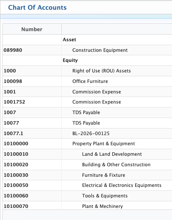The image size is (172, 220).
Task: Open Right of Use (ROU) Assets account
Action: tap(101, 71)
